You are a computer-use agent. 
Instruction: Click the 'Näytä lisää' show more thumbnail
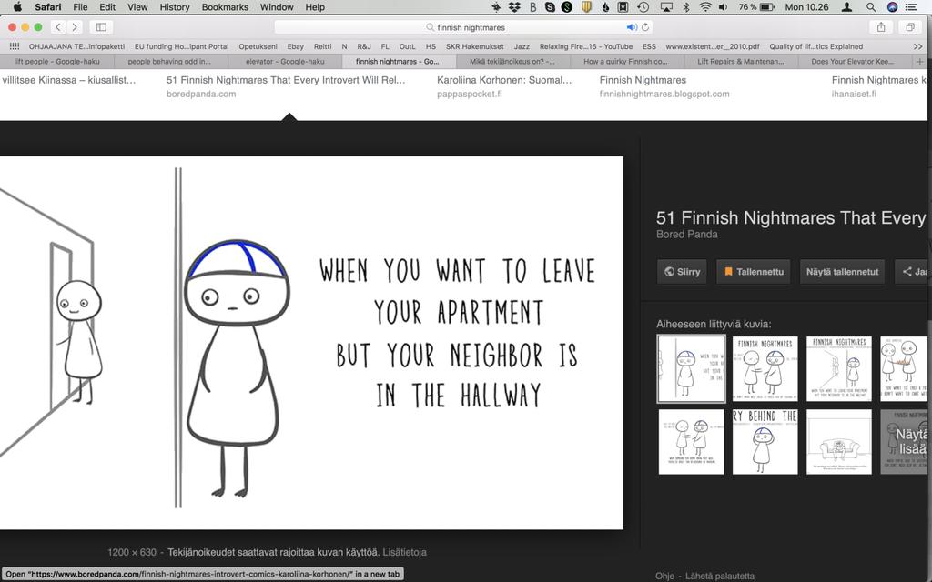point(904,442)
